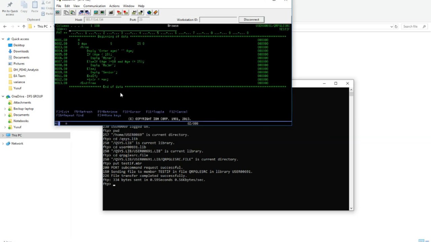Click the Workstation ID field
The width and height of the screenshot is (431, 242).
[218, 19]
